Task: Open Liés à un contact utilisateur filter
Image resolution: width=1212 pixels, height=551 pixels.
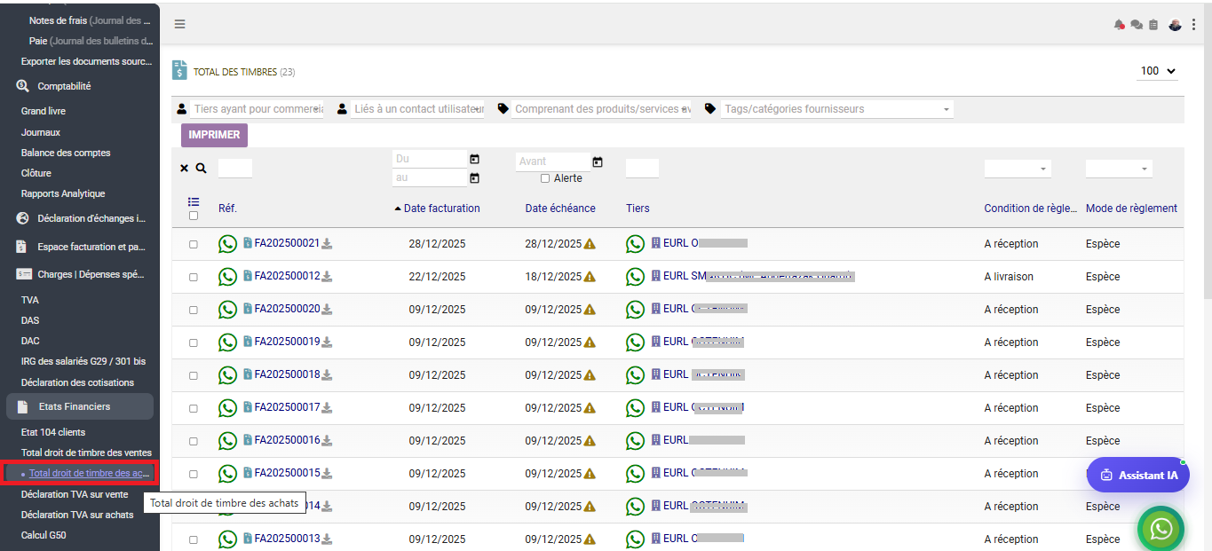Action: point(417,109)
